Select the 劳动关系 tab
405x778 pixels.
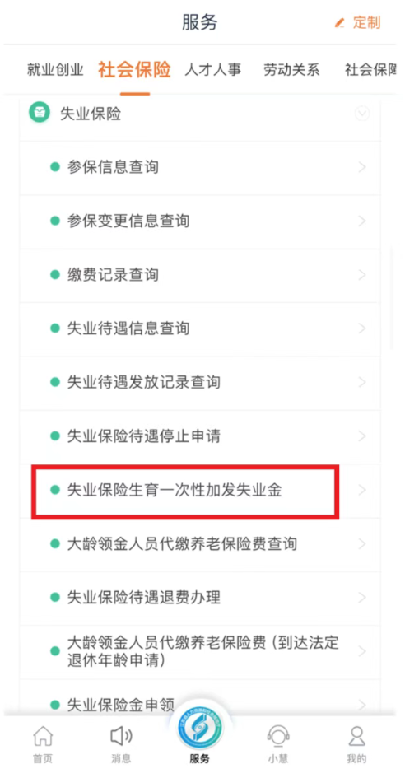pos(291,70)
